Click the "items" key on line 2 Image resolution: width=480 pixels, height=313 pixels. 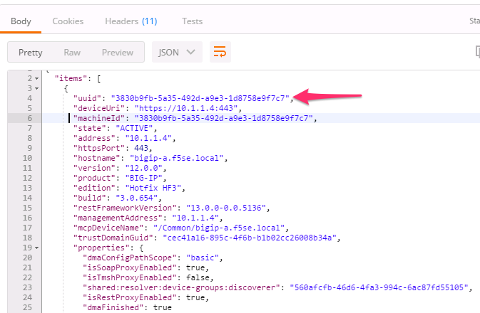coord(71,78)
